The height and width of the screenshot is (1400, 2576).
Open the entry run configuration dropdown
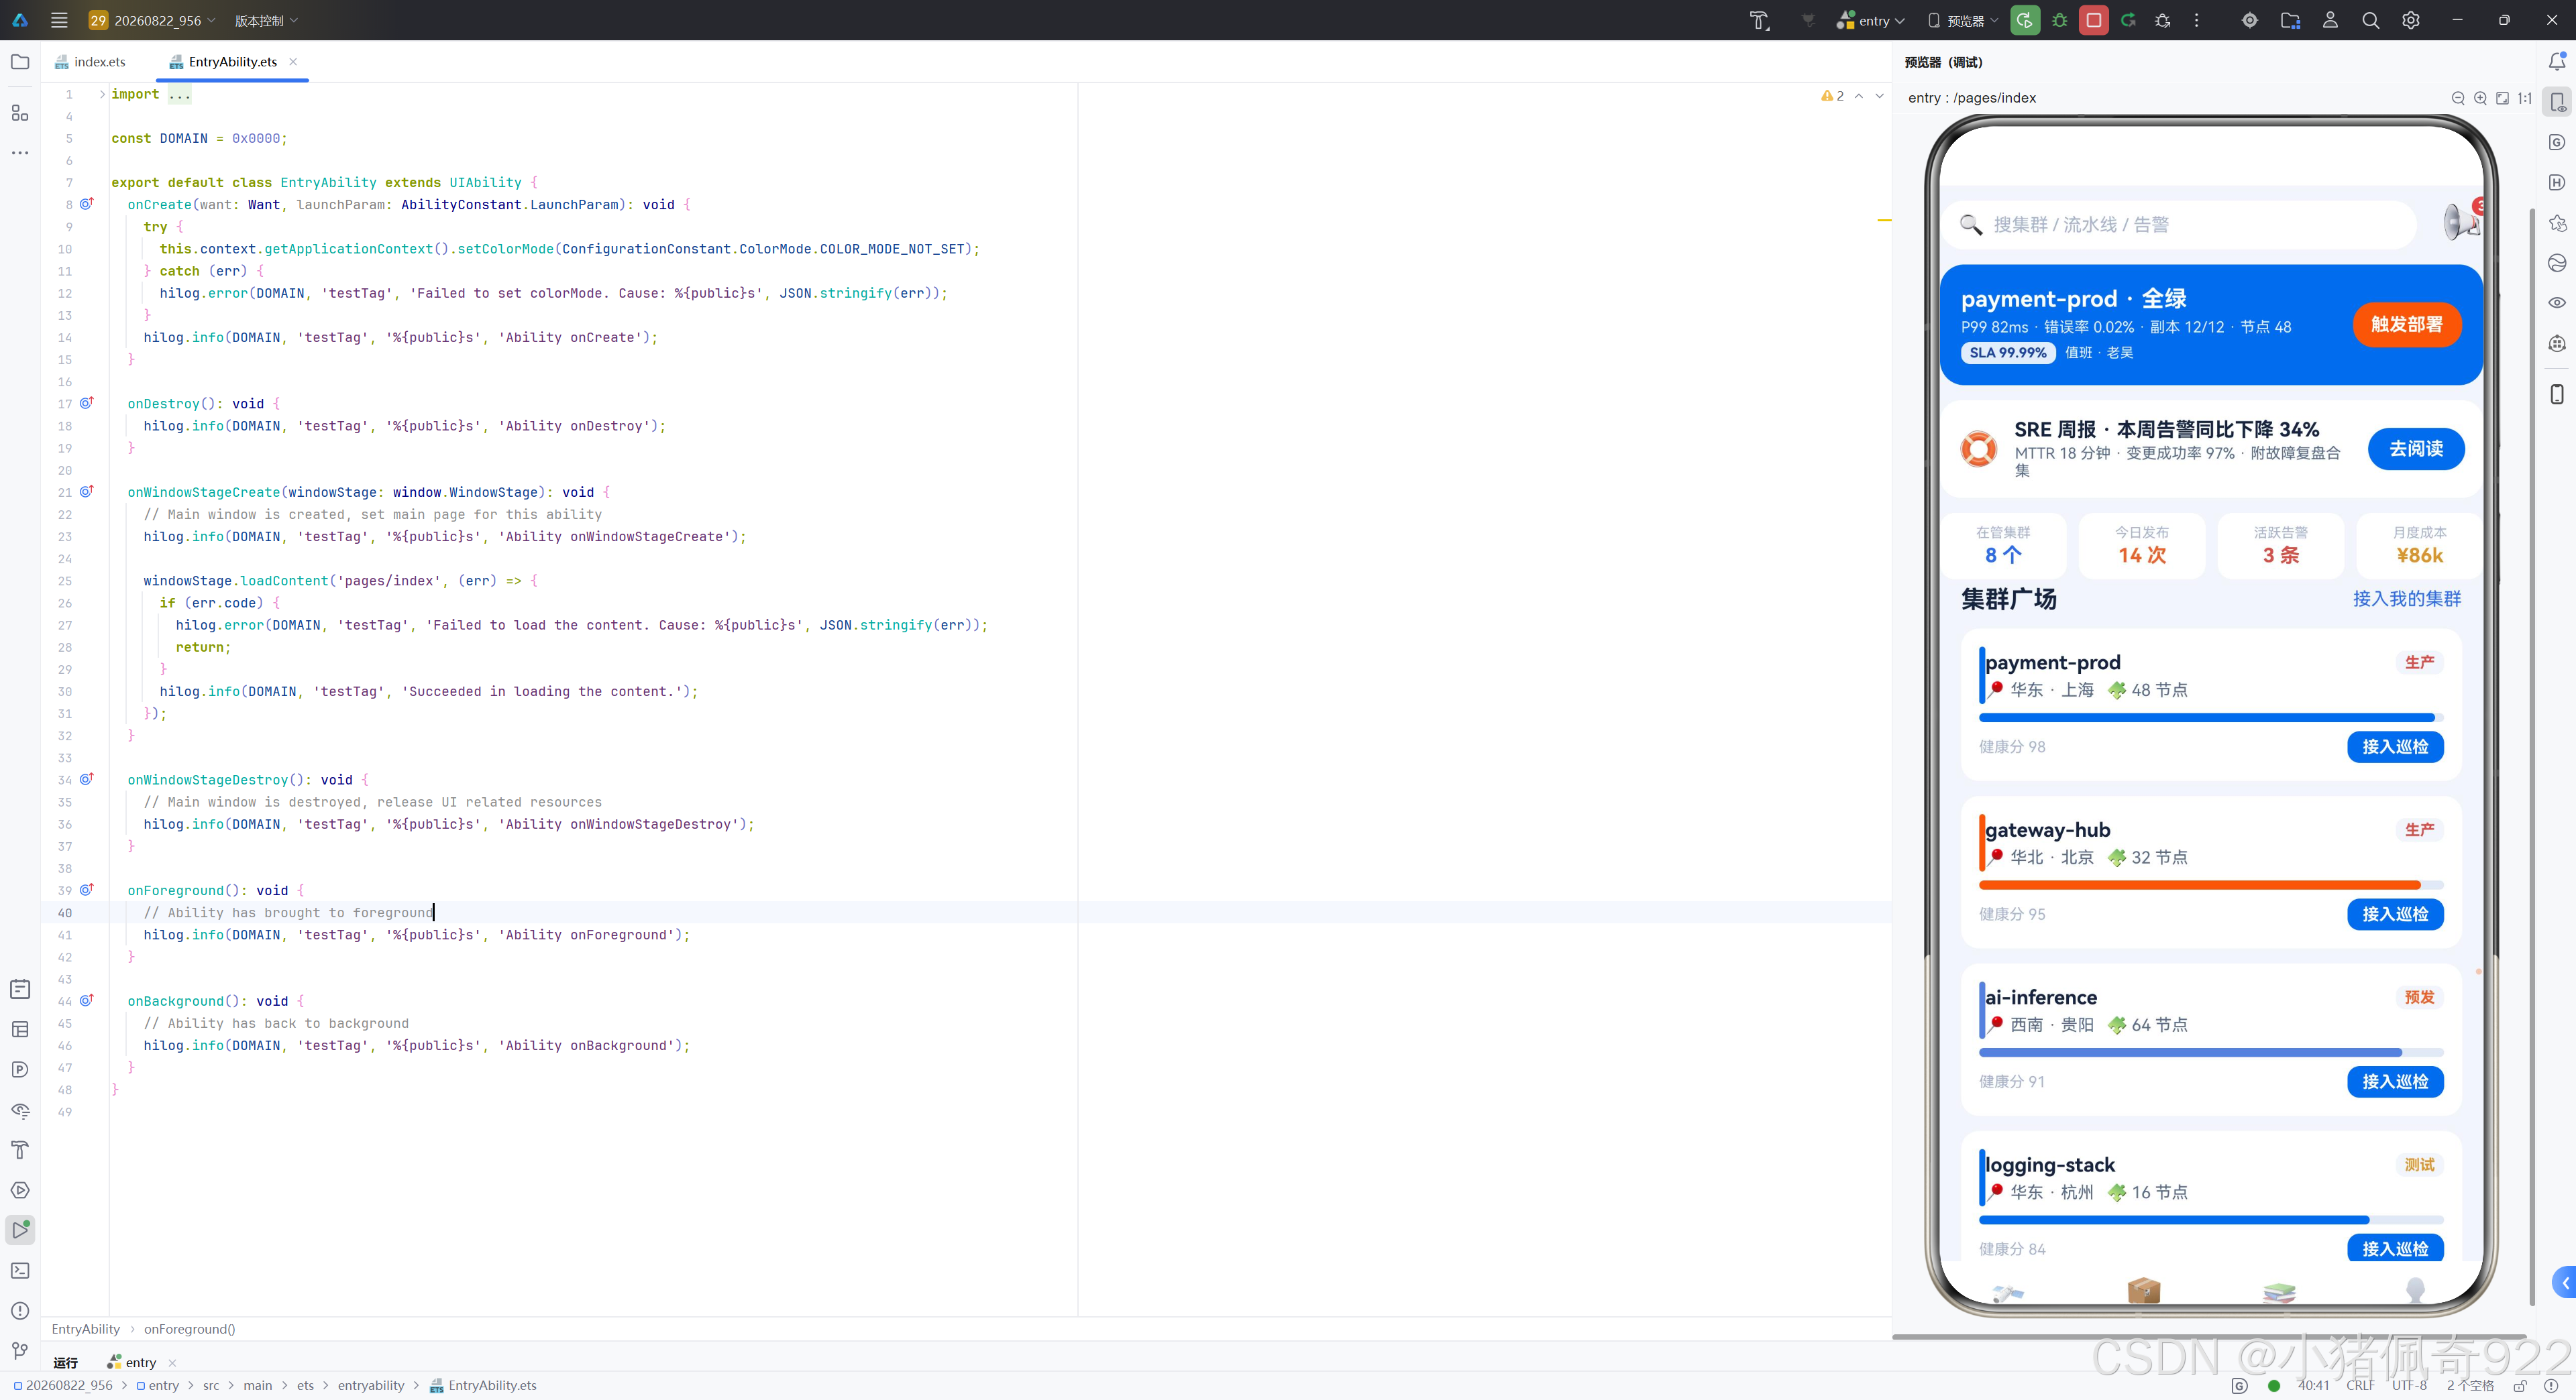[x=1871, y=20]
